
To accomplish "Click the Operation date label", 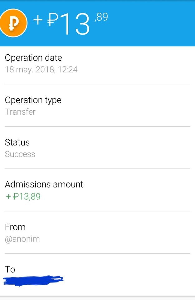I will click(x=33, y=58).
